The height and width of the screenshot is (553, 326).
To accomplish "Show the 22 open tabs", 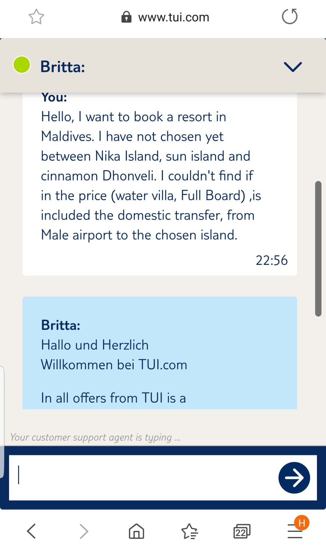I will pos(242,531).
